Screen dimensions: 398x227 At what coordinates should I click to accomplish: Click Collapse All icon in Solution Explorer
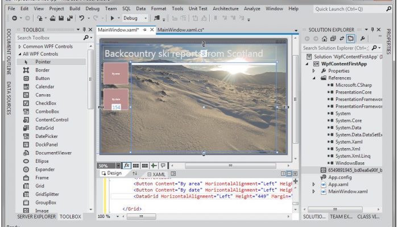point(333,39)
